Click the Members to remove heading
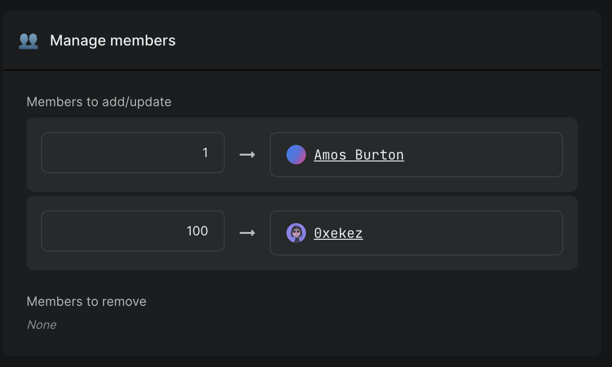 pyautogui.click(x=86, y=301)
